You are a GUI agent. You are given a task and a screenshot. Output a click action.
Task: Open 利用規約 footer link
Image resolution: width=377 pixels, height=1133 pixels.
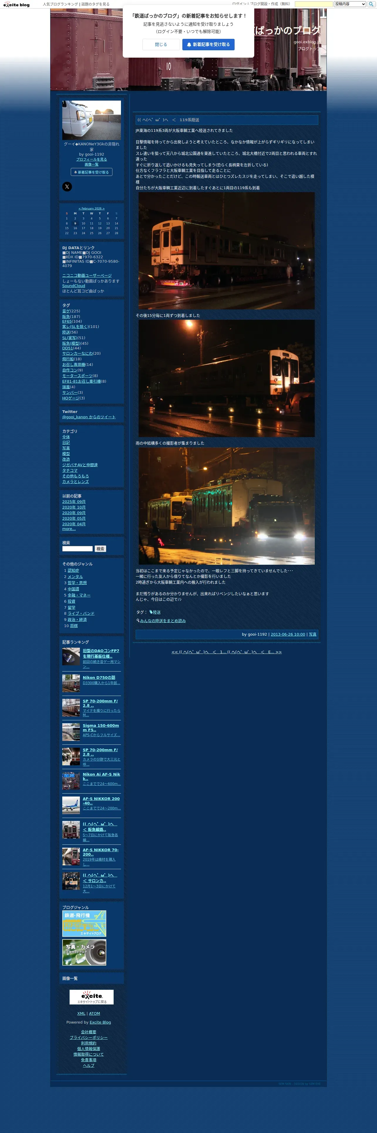point(89,1043)
